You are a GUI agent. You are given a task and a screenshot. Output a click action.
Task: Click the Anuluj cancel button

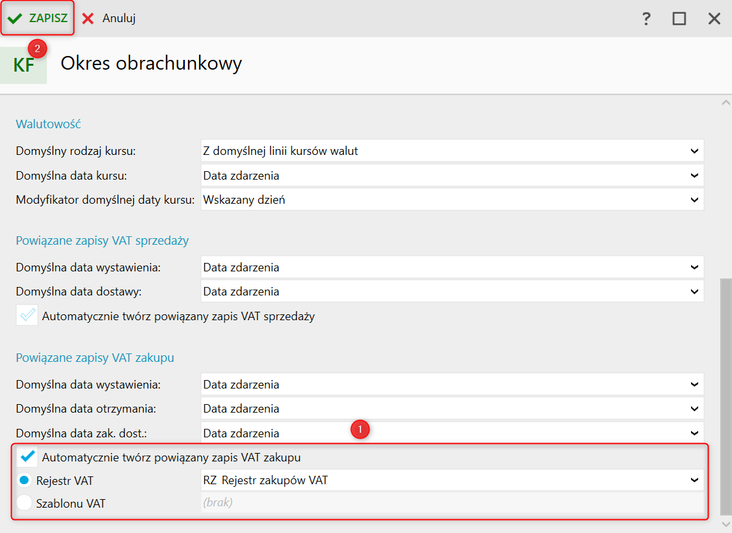109,18
